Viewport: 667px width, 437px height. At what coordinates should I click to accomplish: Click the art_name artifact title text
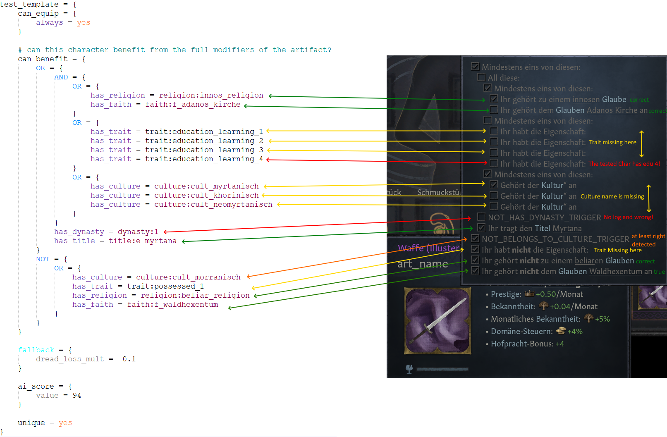(423, 263)
